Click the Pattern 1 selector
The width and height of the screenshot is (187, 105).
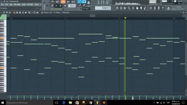point(103,8)
